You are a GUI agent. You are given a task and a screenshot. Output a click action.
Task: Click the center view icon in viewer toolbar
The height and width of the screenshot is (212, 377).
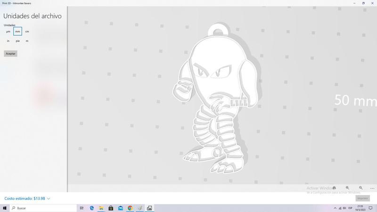coord(334,188)
